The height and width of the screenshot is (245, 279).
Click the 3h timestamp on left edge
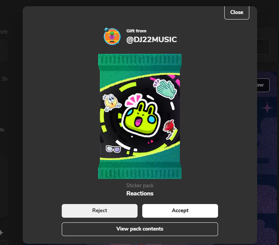tap(4, 79)
